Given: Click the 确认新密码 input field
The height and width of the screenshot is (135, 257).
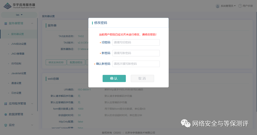Looking at the screenshot, I should coord(136,64).
